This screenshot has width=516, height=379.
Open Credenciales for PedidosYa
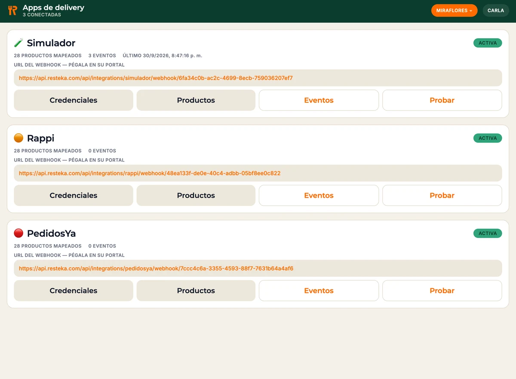click(74, 290)
